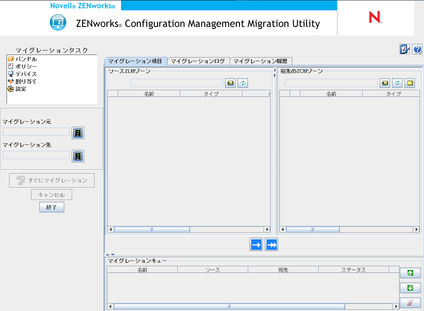Click right scroll arrow of destination table
The height and width of the screenshot is (311, 424).
tap(417, 230)
